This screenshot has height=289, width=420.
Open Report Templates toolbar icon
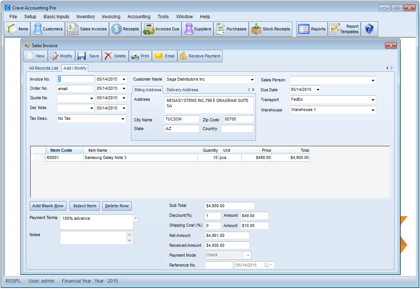pos(344,29)
